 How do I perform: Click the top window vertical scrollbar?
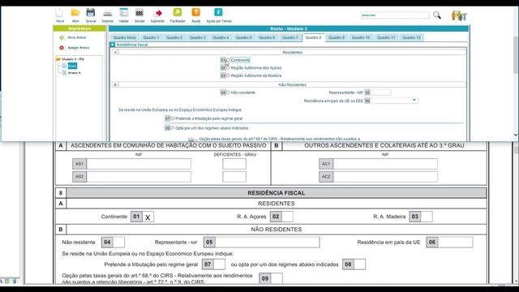coord(516,54)
